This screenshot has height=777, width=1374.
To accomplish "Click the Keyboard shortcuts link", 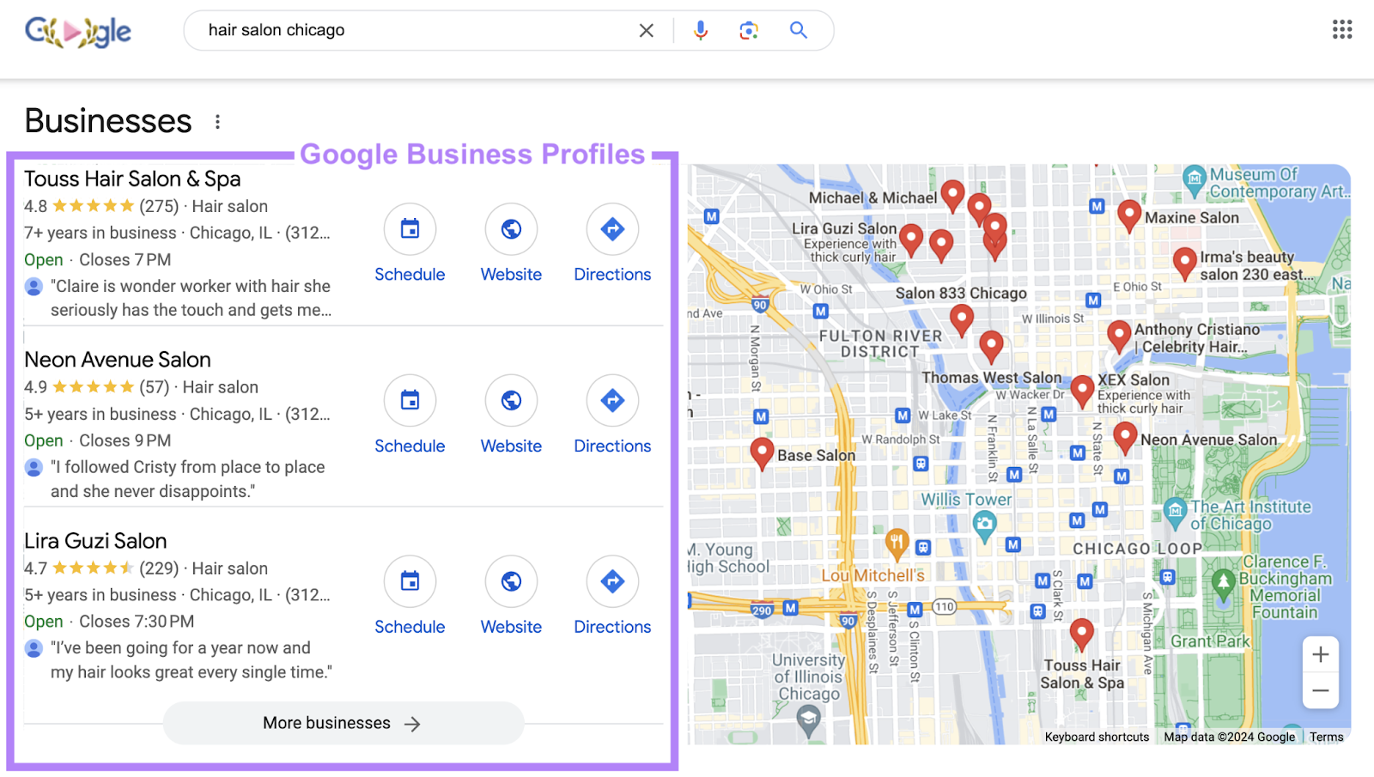I will (1096, 737).
